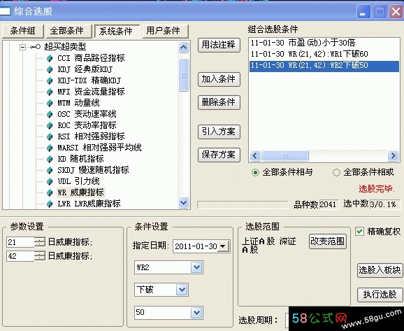Image resolution: width=404 pixels, height=331 pixels.
Task: Click the CCI 商品路径指标 indicator icon
Action: [50, 58]
